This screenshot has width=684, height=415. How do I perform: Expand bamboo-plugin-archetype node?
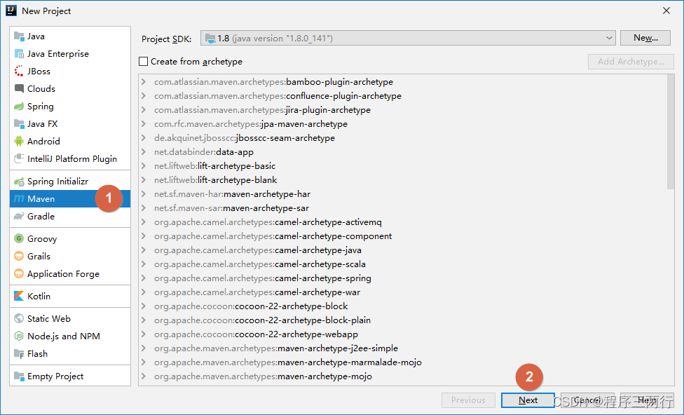pyautogui.click(x=144, y=82)
